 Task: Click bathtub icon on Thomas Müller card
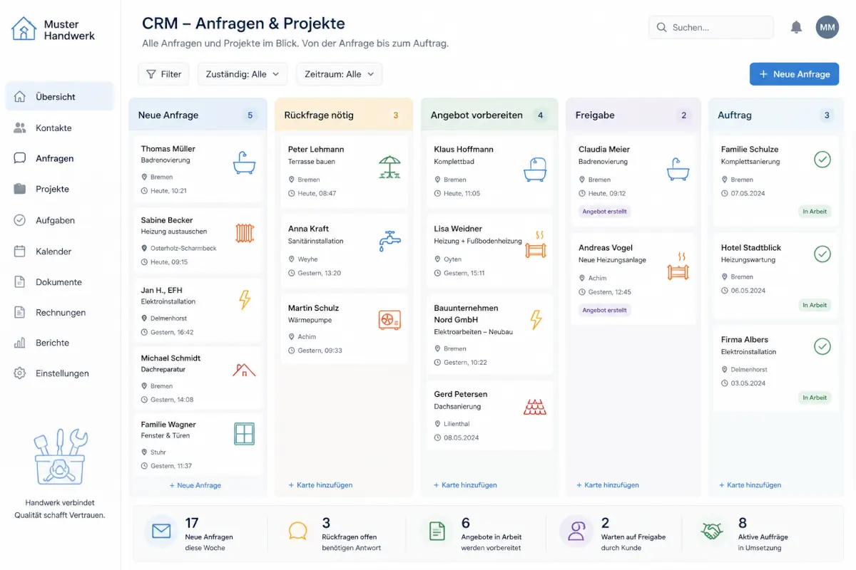click(x=244, y=162)
